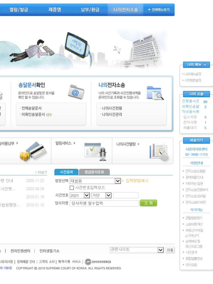
Task: Open 손해배상등 계산프로그램 link
Action: coord(194,244)
